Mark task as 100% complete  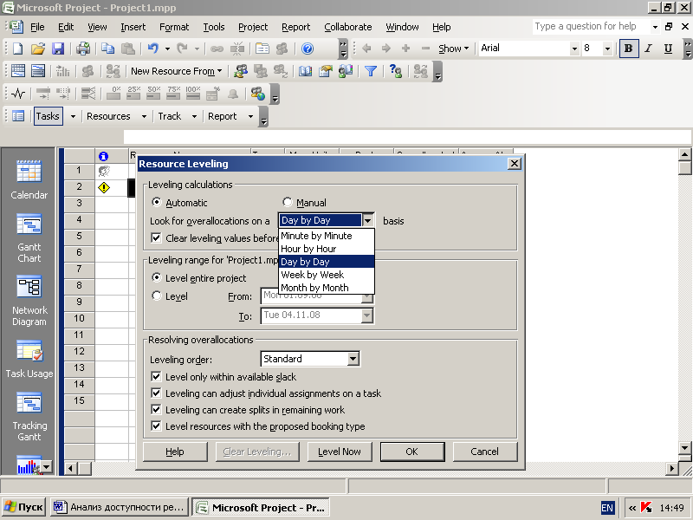[x=193, y=93]
